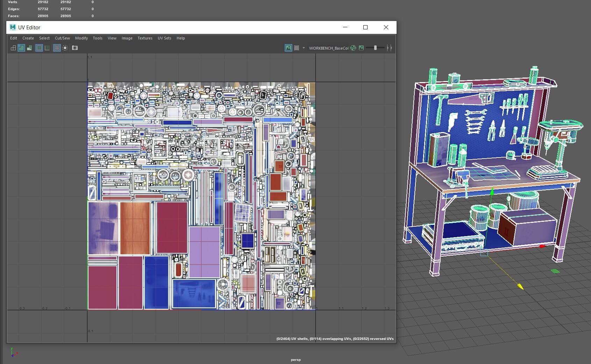591x364 pixels.
Task: Open the Cut/Sew menu
Action: coord(62,38)
